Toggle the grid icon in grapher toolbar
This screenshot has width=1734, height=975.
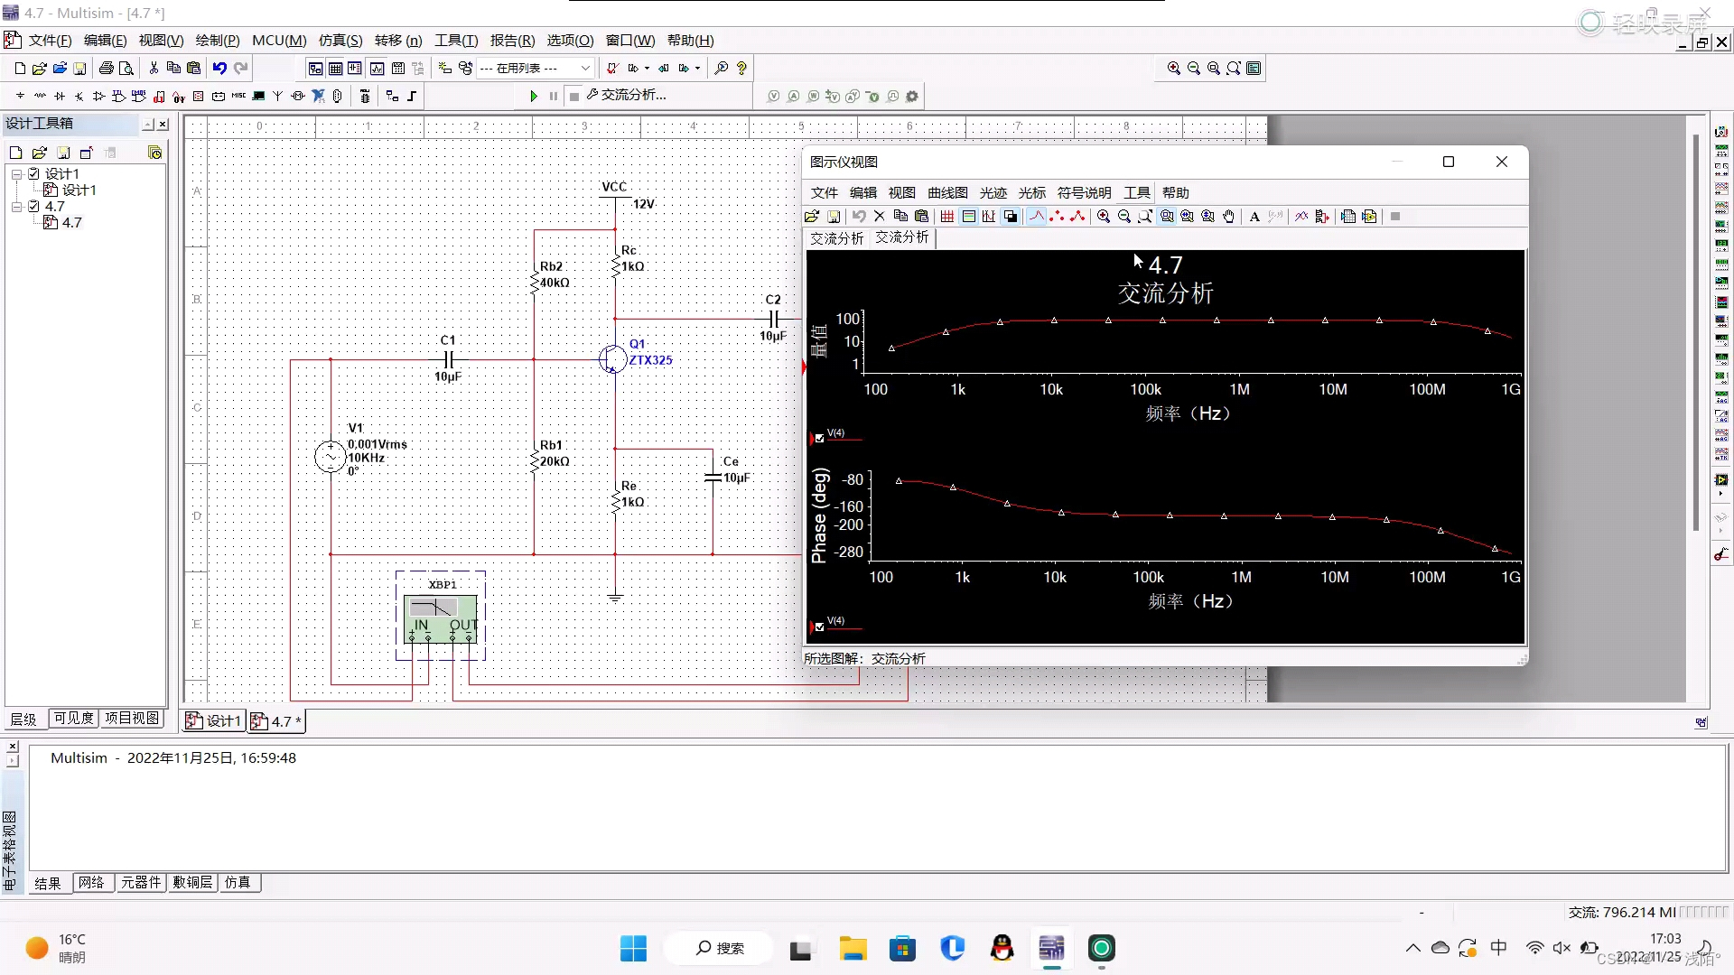point(946,217)
